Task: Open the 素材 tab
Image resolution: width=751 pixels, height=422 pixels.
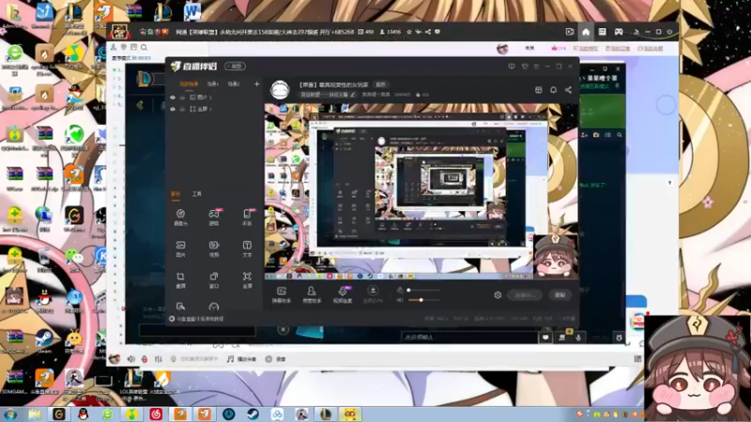Action: (x=176, y=194)
